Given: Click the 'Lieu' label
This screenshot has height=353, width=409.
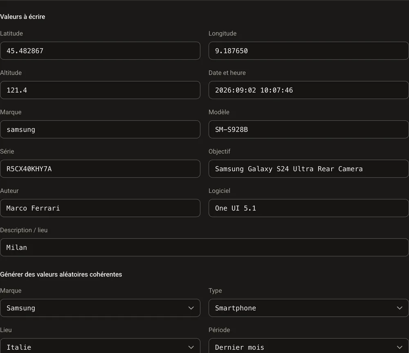Looking at the screenshot, I should click(x=6, y=330).
